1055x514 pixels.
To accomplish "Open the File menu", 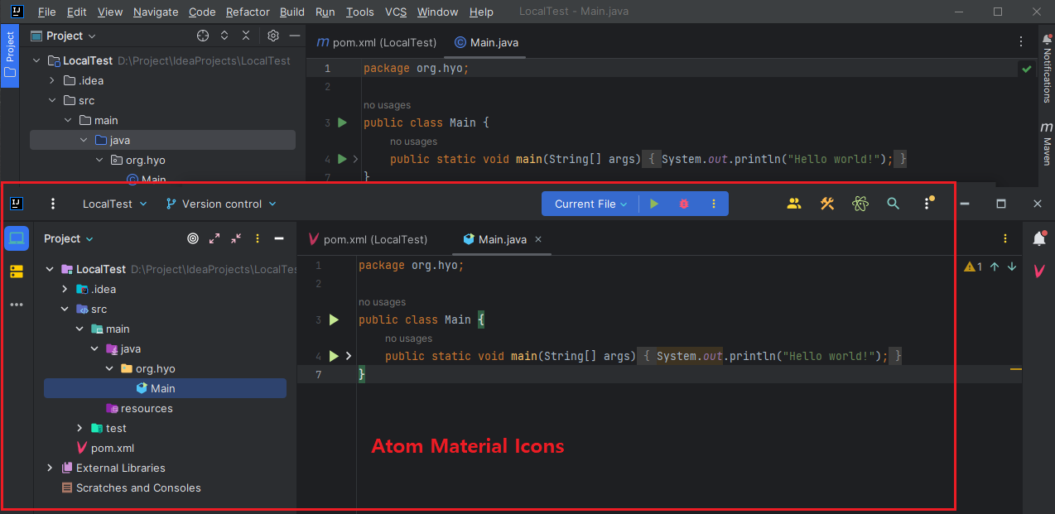I will click(47, 12).
